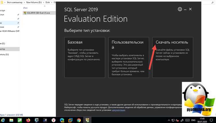
Task: Open the notification center icon
Action: [x=211, y=120]
